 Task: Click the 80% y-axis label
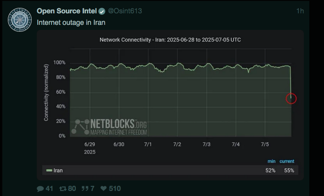[x=61, y=77]
